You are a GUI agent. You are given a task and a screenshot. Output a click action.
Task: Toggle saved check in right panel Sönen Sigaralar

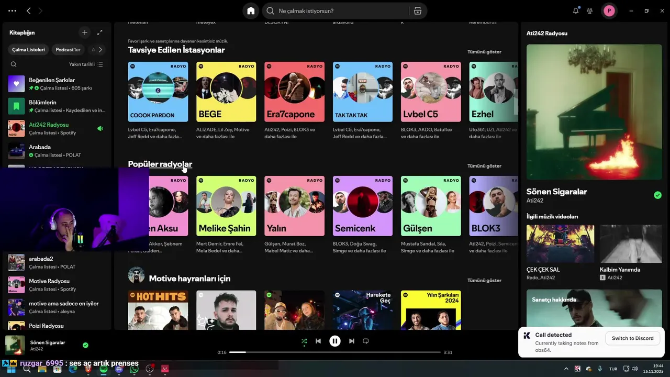pos(657,195)
